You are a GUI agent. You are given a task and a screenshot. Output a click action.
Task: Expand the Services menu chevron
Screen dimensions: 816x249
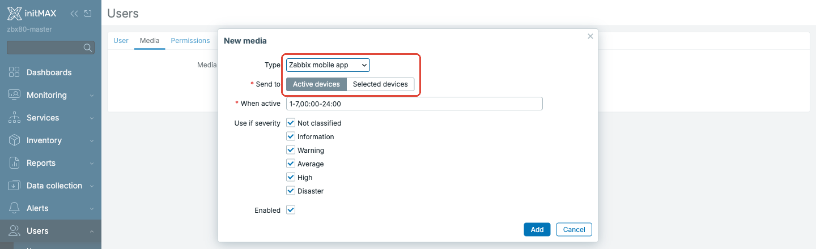(92, 118)
